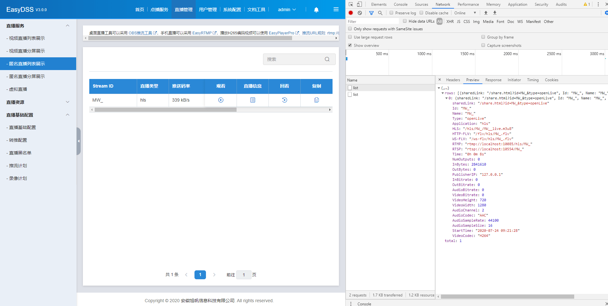
Task: Uncheck Show overview in Network panel
Action: coord(350,45)
